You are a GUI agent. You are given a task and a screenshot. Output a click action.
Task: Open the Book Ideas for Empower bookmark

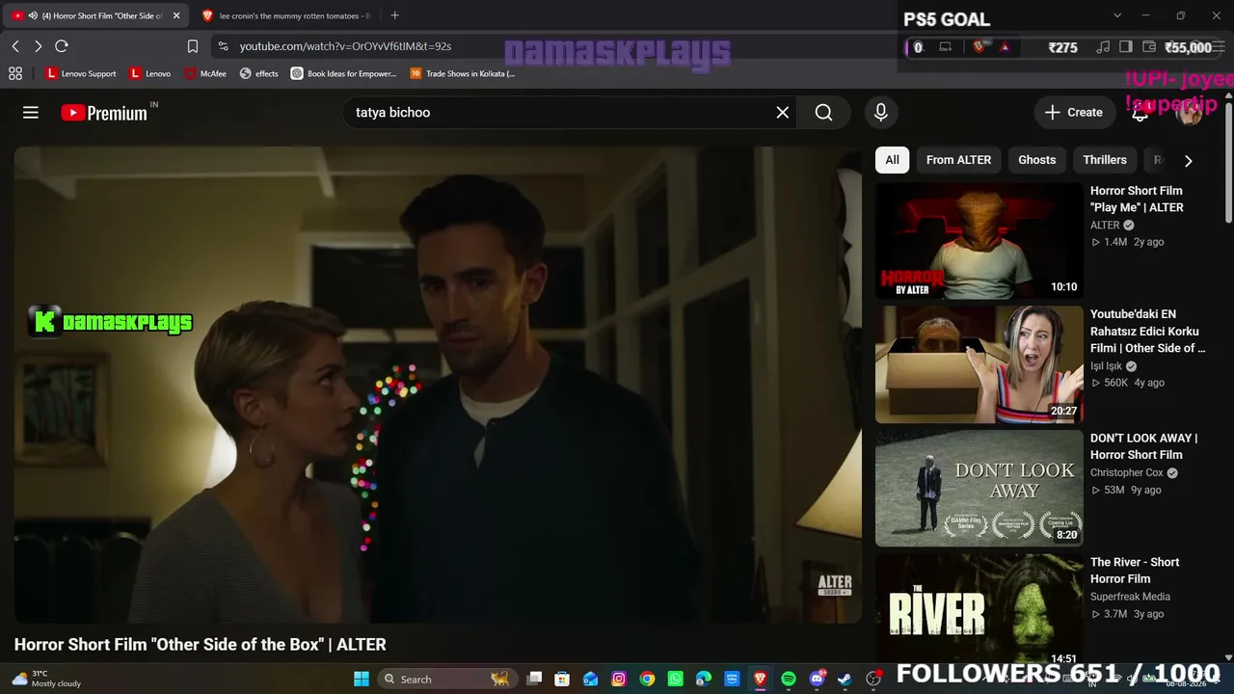[344, 73]
